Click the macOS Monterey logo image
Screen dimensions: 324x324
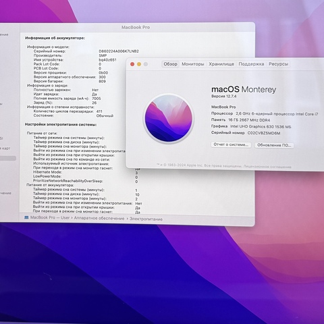[x=169, y=119]
